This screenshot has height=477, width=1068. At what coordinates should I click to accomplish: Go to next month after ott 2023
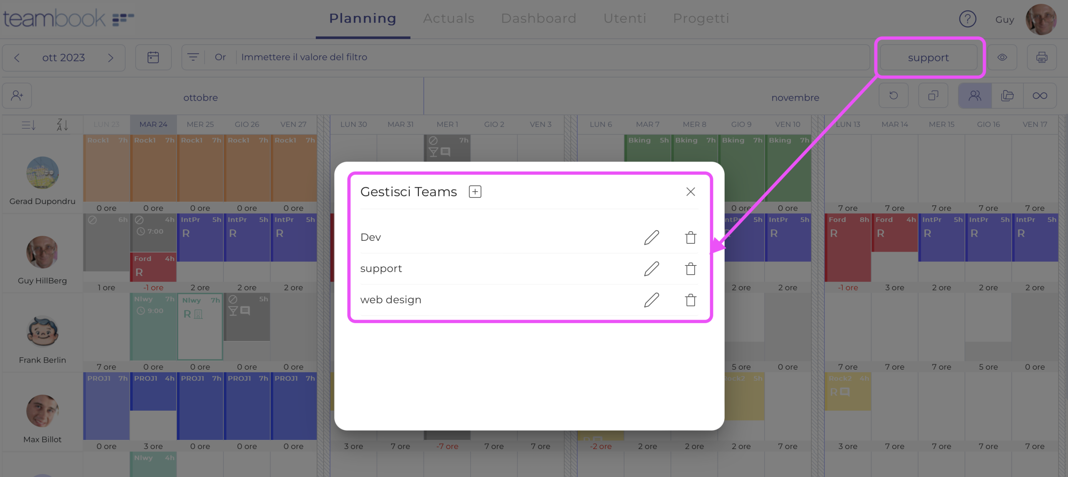click(111, 58)
